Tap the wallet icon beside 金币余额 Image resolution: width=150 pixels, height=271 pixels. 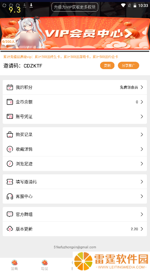tap(10, 102)
